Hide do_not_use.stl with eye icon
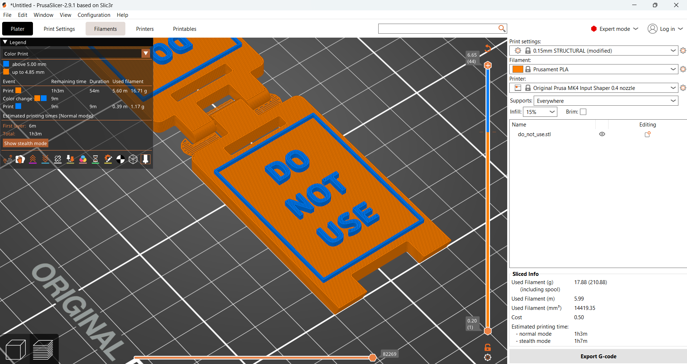Viewport: 687px width, 364px height. [602, 134]
